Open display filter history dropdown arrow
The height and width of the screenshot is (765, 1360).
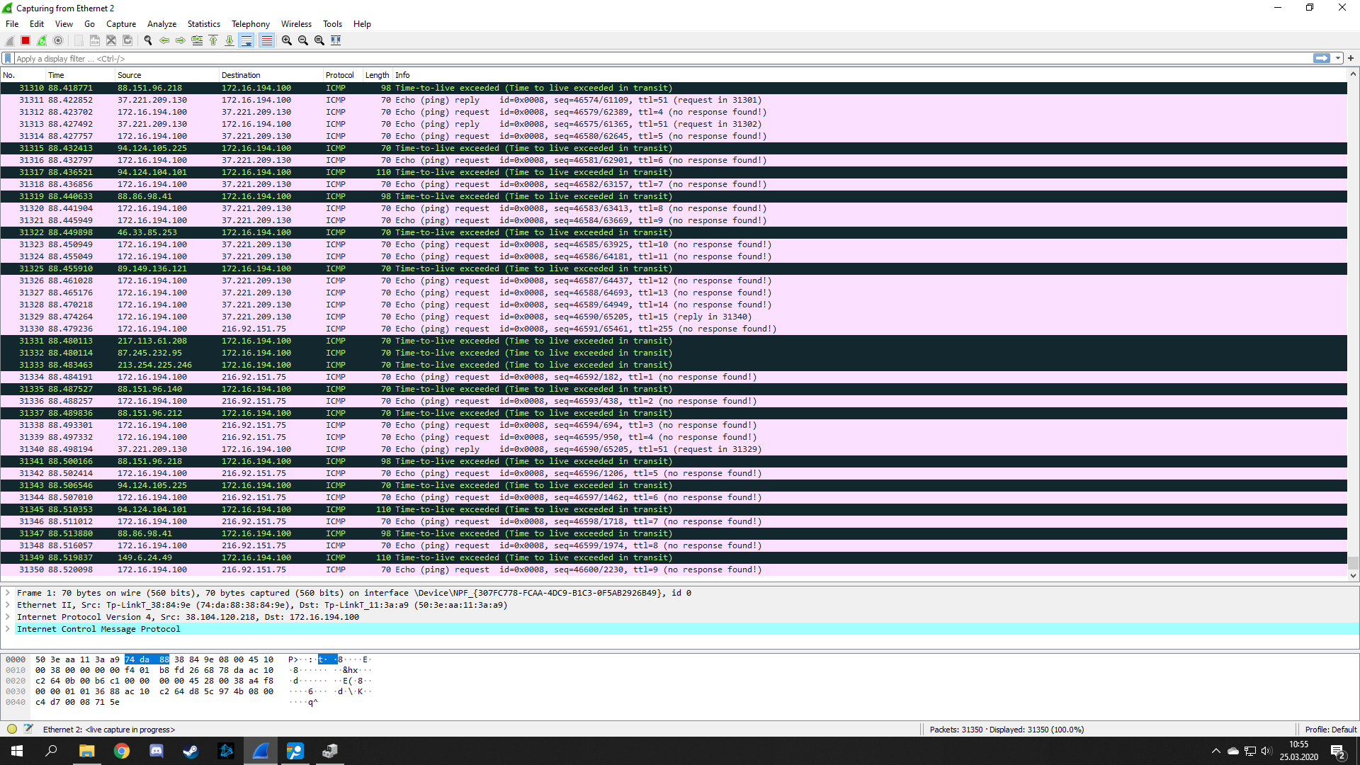pyautogui.click(x=1338, y=58)
